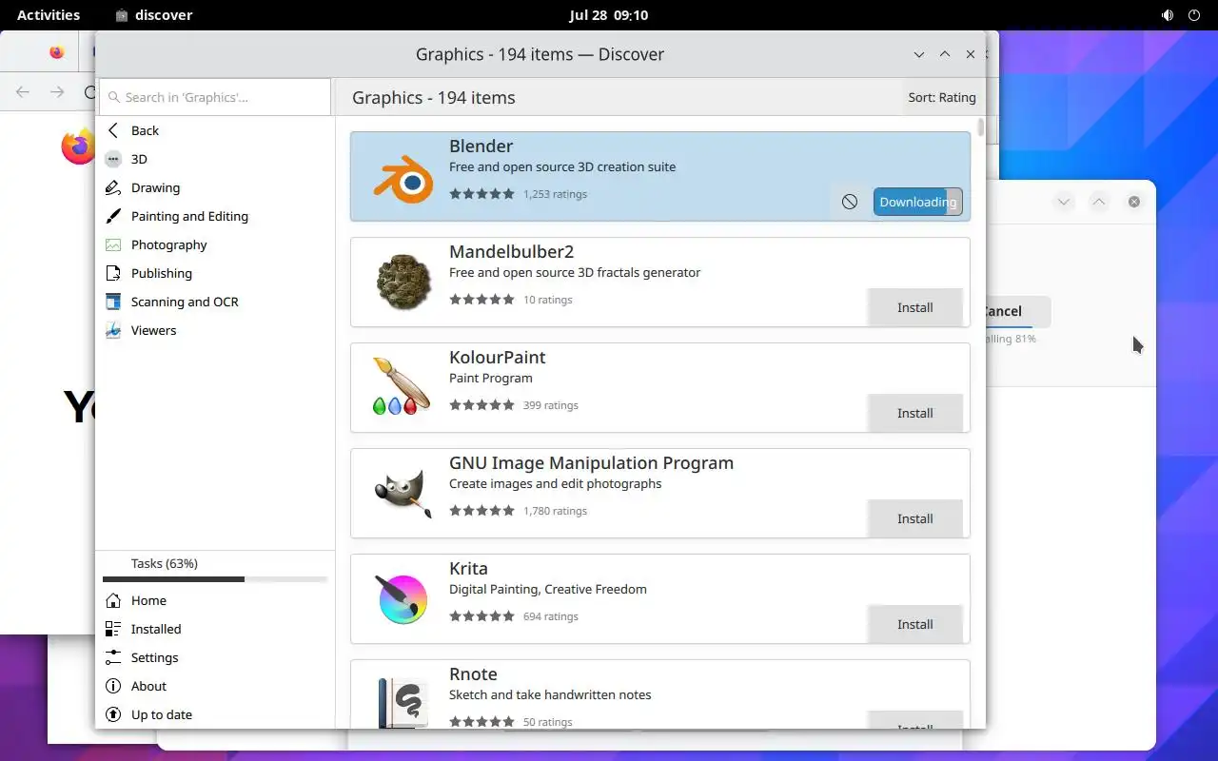Click the Rnote app icon
This screenshot has width=1218, height=761.
(x=403, y=703)
